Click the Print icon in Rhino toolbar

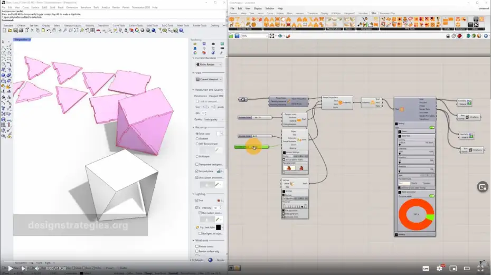[x=21, y=31]
